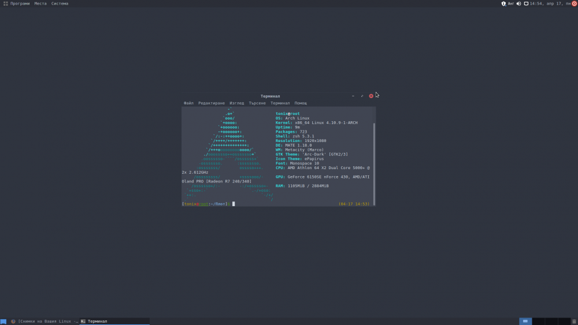578x325 pixels.
Task: Switch to the second workspace
Action: tap(538, 322)
